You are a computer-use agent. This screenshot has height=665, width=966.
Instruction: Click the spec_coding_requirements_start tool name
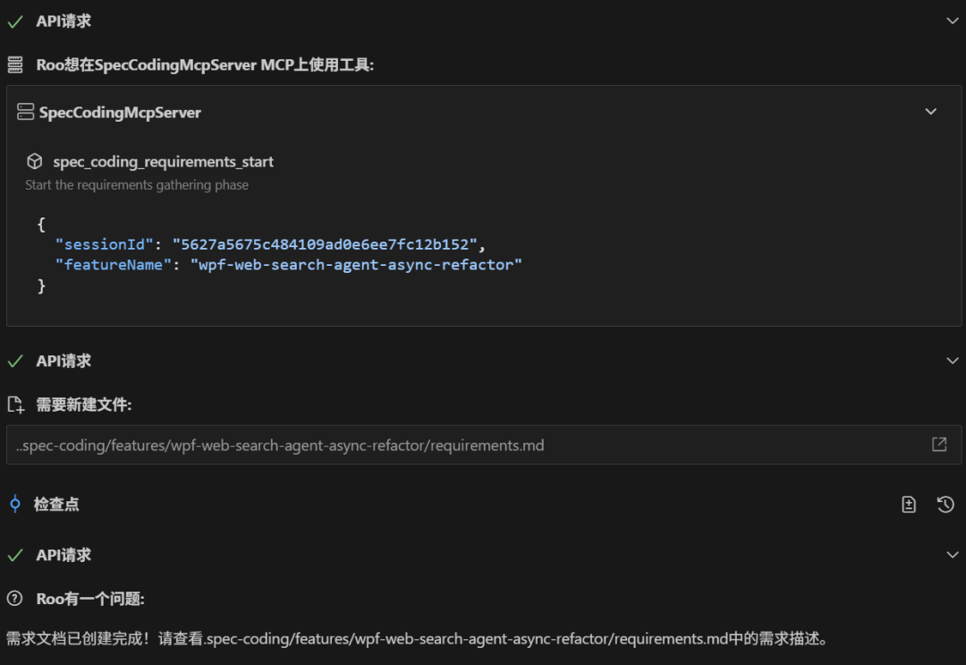(163, 161)
